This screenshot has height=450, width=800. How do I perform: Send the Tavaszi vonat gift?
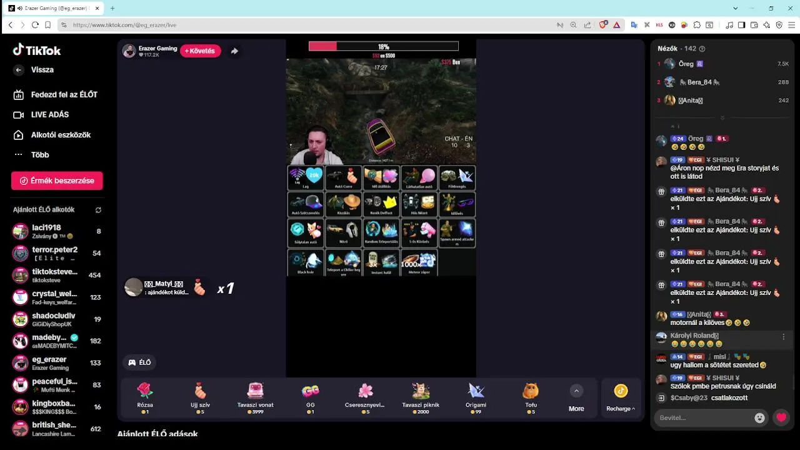pos(255,398)
